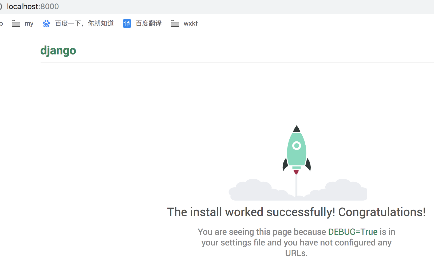Click the Baidu Translate 译 icon

[x=127, y=23]
